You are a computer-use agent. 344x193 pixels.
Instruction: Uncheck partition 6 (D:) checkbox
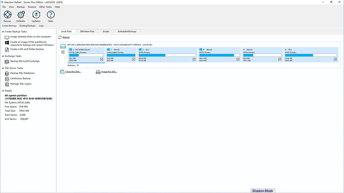335,59
